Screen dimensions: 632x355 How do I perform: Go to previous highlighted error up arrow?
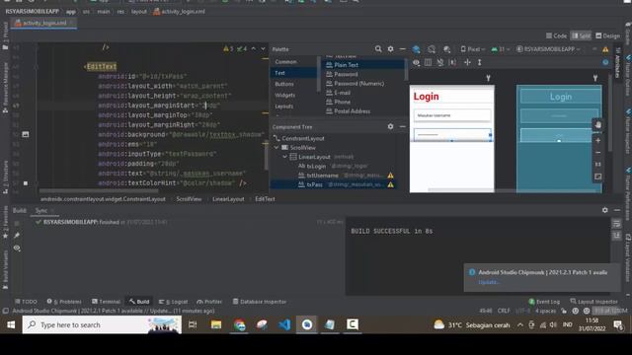pyautogui.click(x=254, y=48)
